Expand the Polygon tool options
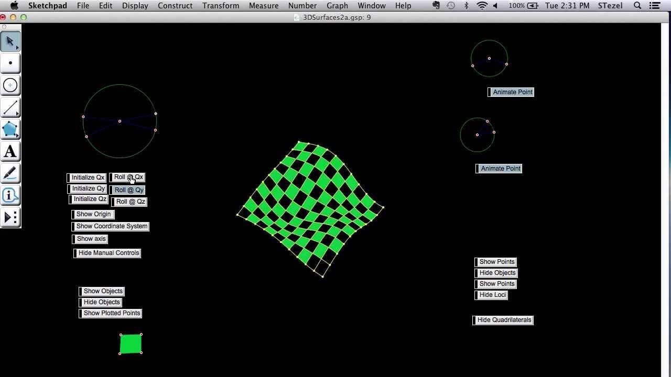The height and width of the screenshot is (377, 671). [x=16, y=135]
